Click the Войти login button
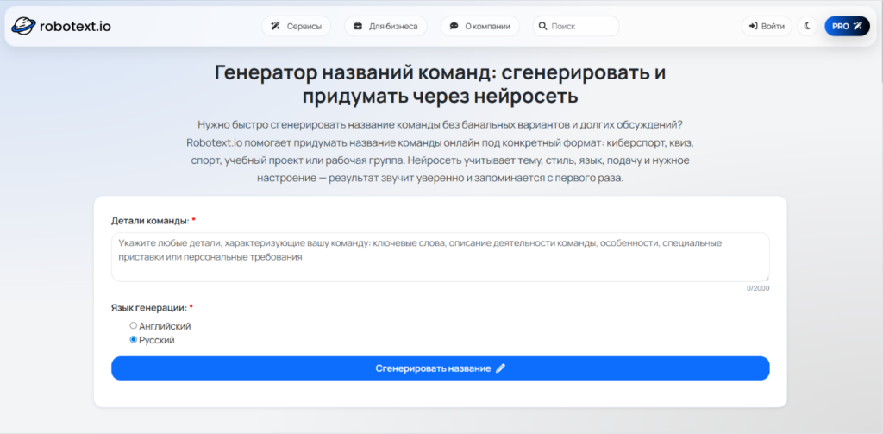The width and height of the screenshot is (883, 434). (x=767, y=26)
